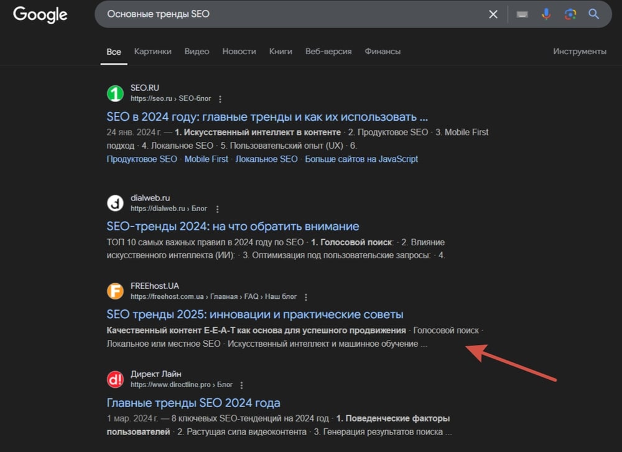Click the freehost.com.ua breadcrumb URL
This screenshot has width=622, height=452.
(x=213, y=296)
